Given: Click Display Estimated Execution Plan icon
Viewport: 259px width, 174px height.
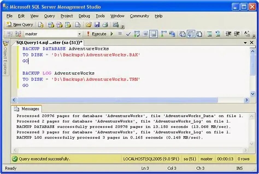Looking at the screenshot, I should (x=137, y=34).
